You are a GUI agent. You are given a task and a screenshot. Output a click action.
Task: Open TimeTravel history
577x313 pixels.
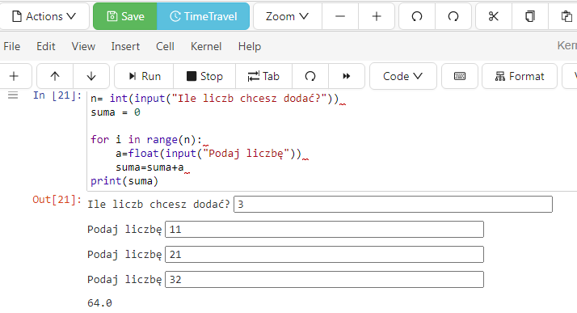click(203, 16)
